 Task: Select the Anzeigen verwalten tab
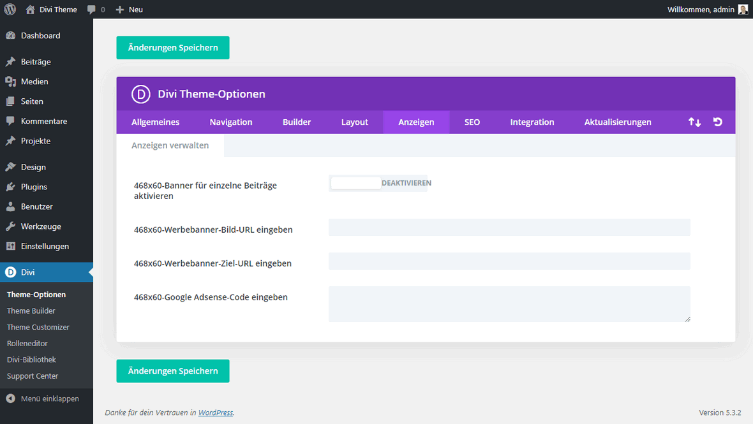point(169,145)
